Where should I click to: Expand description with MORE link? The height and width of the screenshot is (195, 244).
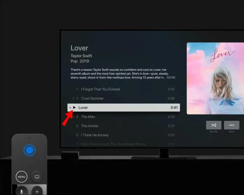coord(171,78)
